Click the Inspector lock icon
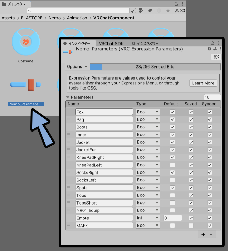Image resolution: width=228 pixels, height=251 pixels. coord(213,43)
